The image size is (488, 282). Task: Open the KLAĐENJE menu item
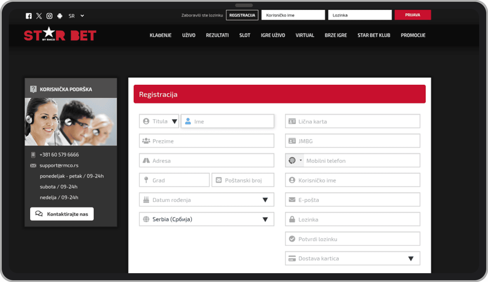click(161, 35)
